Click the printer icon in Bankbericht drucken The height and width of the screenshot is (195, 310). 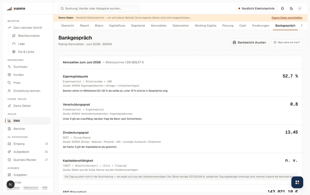click(234, 42)
